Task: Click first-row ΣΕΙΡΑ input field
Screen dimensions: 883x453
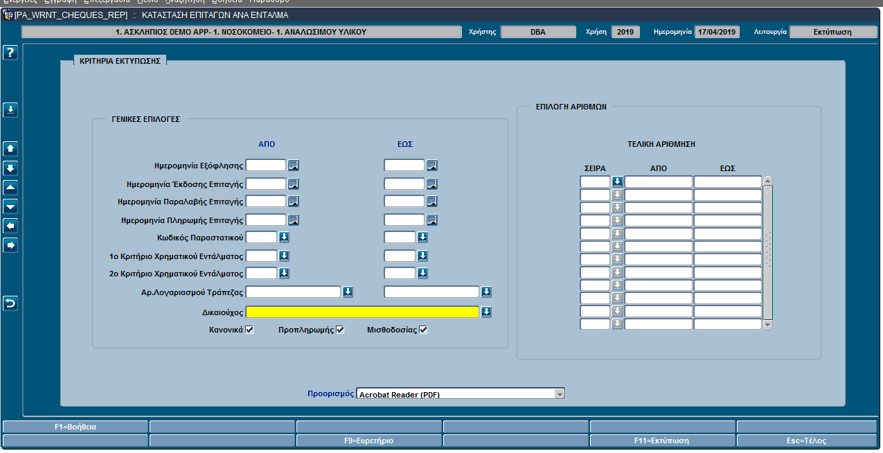Action: [595, 181]
